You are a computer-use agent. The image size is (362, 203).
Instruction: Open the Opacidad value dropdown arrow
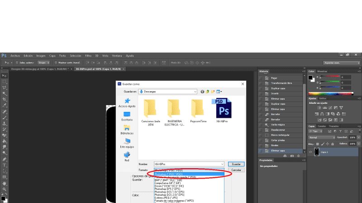click(x=358, y=138)
